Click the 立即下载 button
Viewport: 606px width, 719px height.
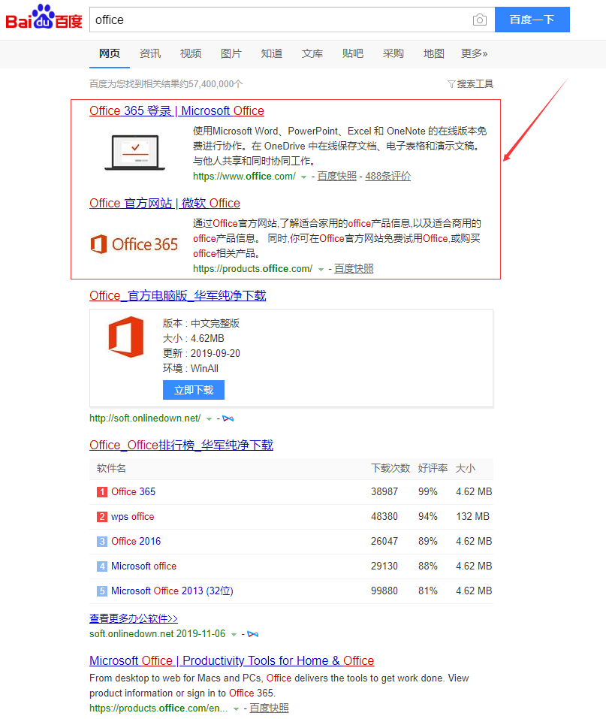[x=194, y=390]
